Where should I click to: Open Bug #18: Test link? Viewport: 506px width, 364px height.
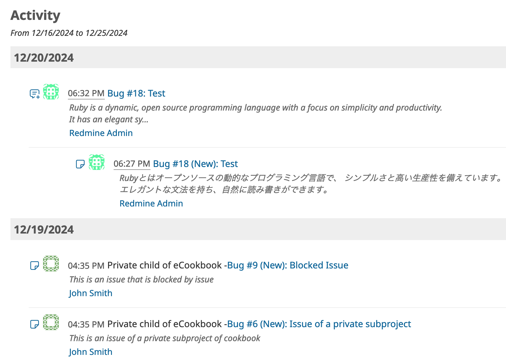[136, 93]
